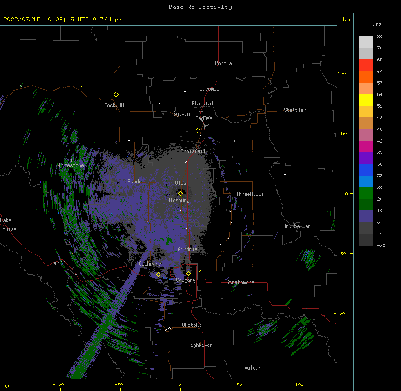Click the Strathmore label
Image resolution: width=401 pixels, height=391 pixels.
[x=240, y=282]
